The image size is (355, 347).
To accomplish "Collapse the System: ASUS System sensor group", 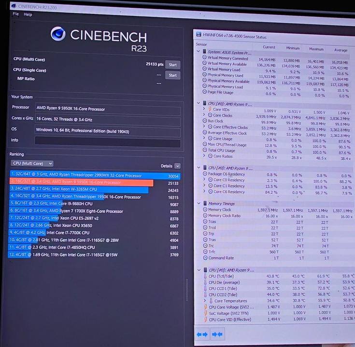I will [199, 51].
